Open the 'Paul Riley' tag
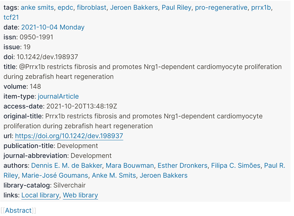 177,7
